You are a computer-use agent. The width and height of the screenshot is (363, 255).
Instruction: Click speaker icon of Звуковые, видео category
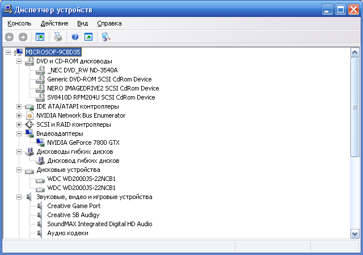[x=29, y=197]
